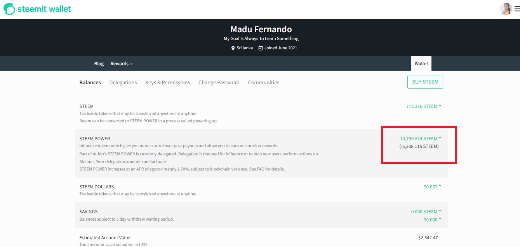Click the SAVINGS heading
Viewport: 520px width, 247px height.
[x=89, y=212]
